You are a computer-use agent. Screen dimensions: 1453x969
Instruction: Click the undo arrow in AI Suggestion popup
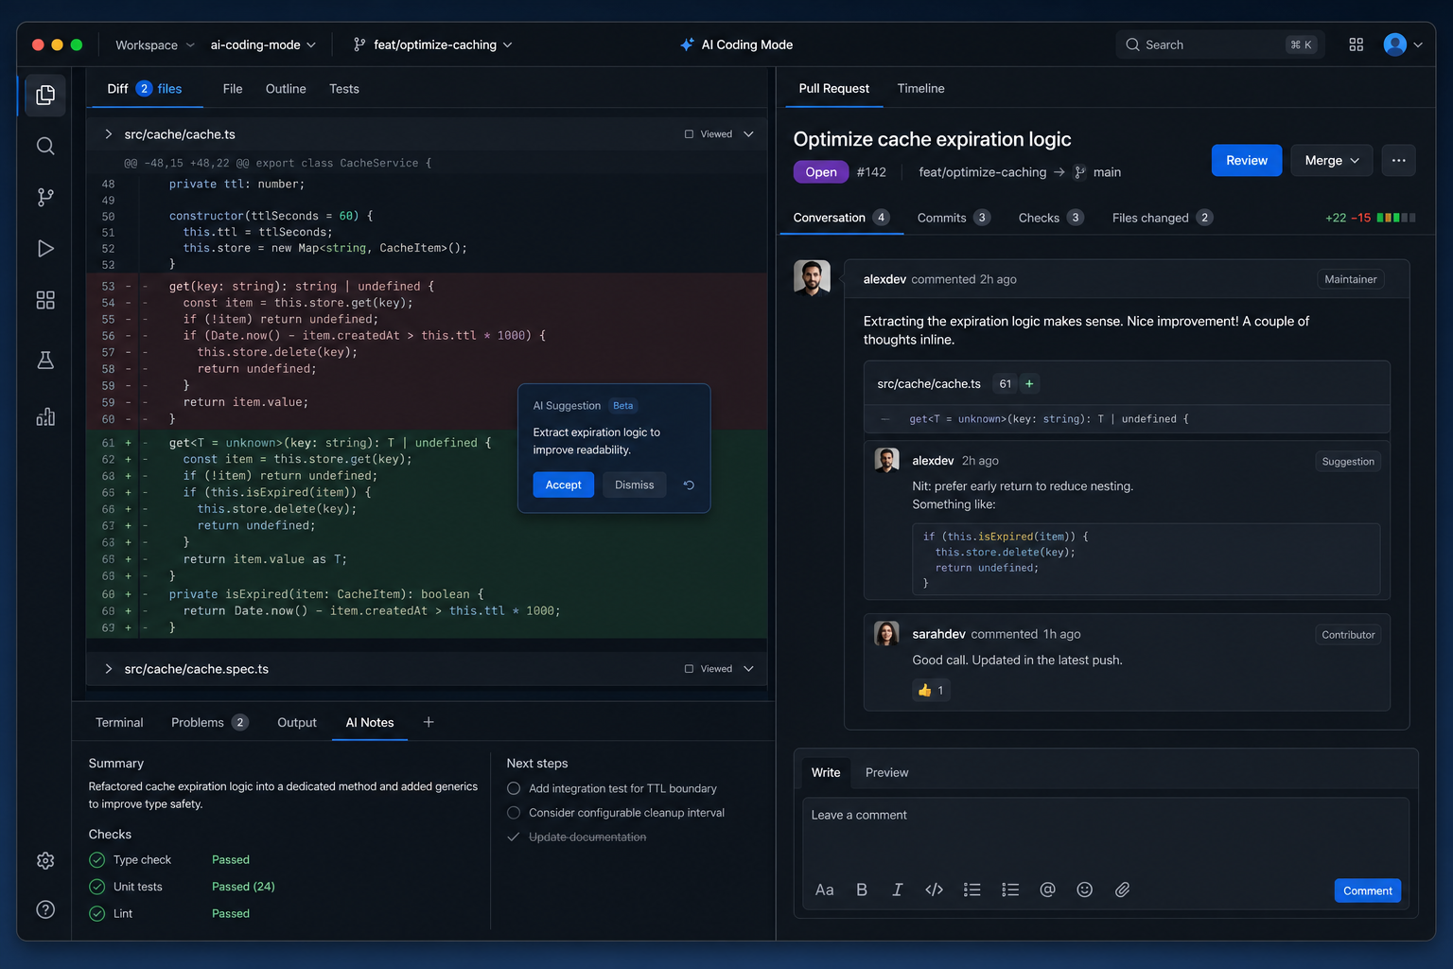pos(689,485)
